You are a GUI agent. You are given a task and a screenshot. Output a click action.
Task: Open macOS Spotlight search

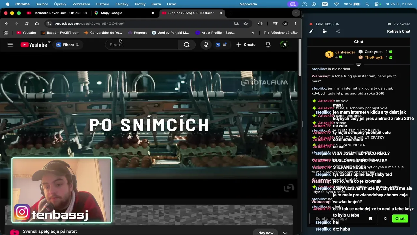(367, 4)
